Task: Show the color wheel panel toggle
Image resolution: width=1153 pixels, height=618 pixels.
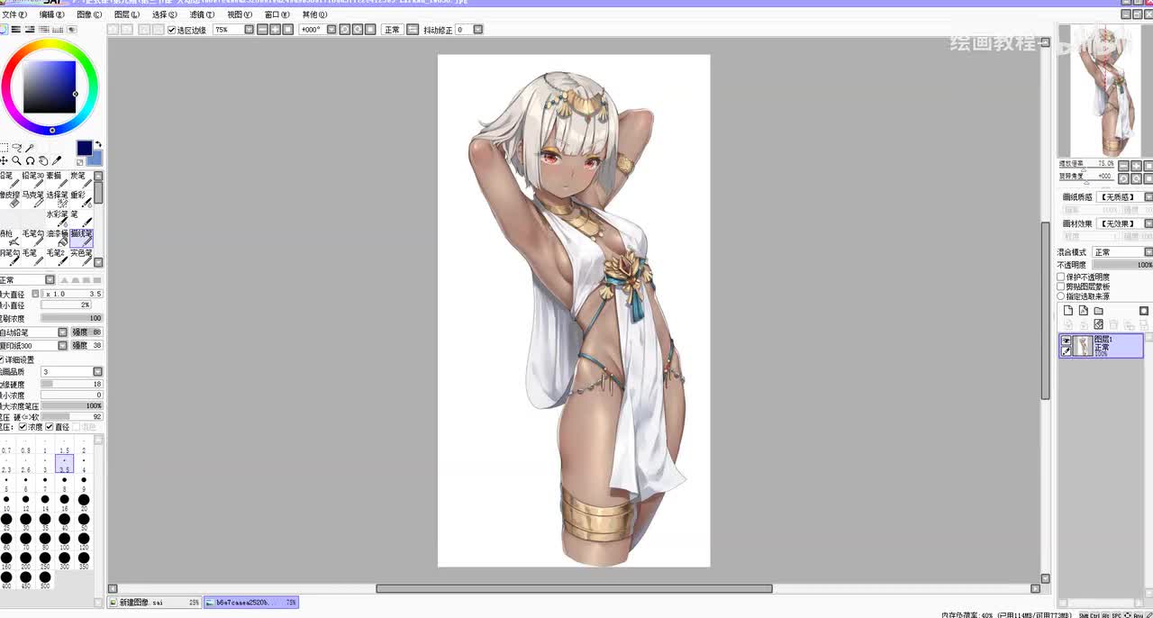Action: (4, 30)
